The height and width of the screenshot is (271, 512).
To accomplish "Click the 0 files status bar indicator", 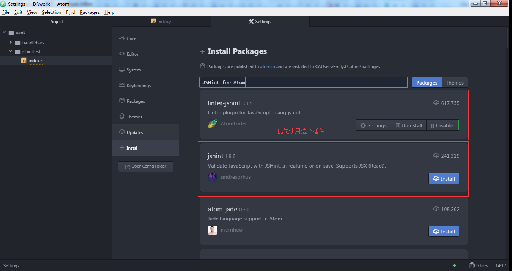I will pyautogui.click(x=478, y=266).
